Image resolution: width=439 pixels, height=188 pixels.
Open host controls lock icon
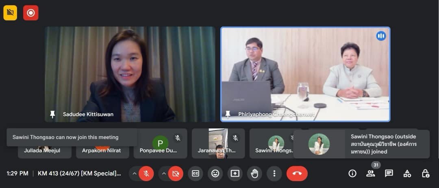426,173
